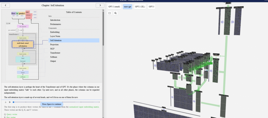The width and height of the screenshot is (268, 118).
Task: Select the GPT-2 (small) model
Action: (x=114, y=7)
